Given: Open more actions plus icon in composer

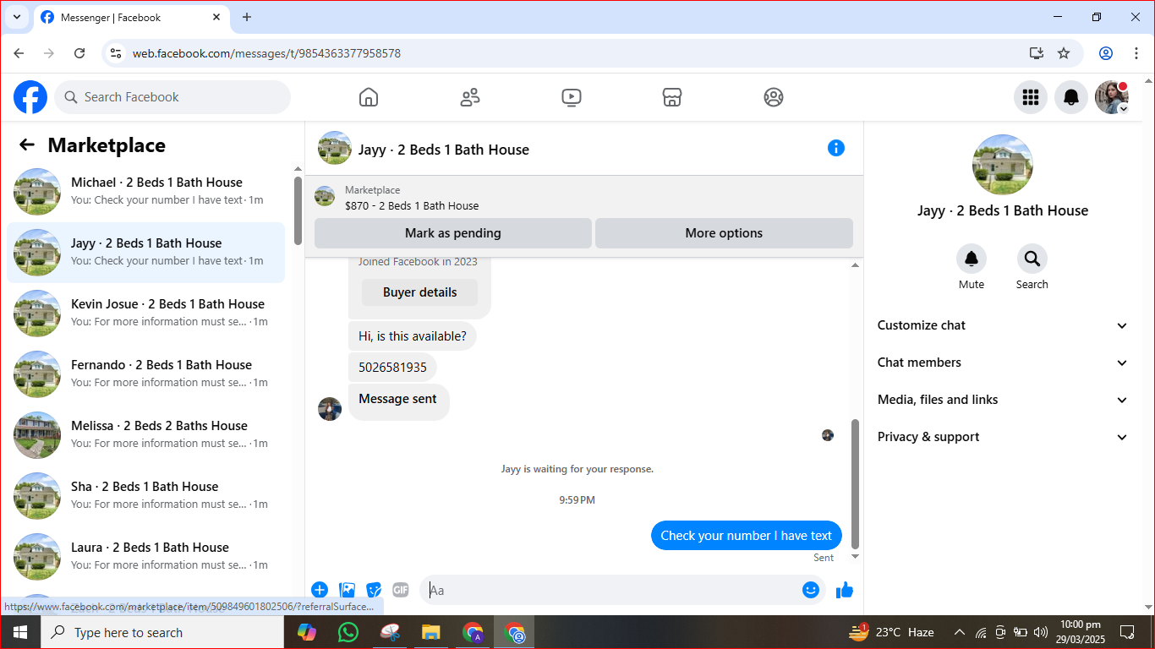Looking at the screenshot, I should point(320,590).
